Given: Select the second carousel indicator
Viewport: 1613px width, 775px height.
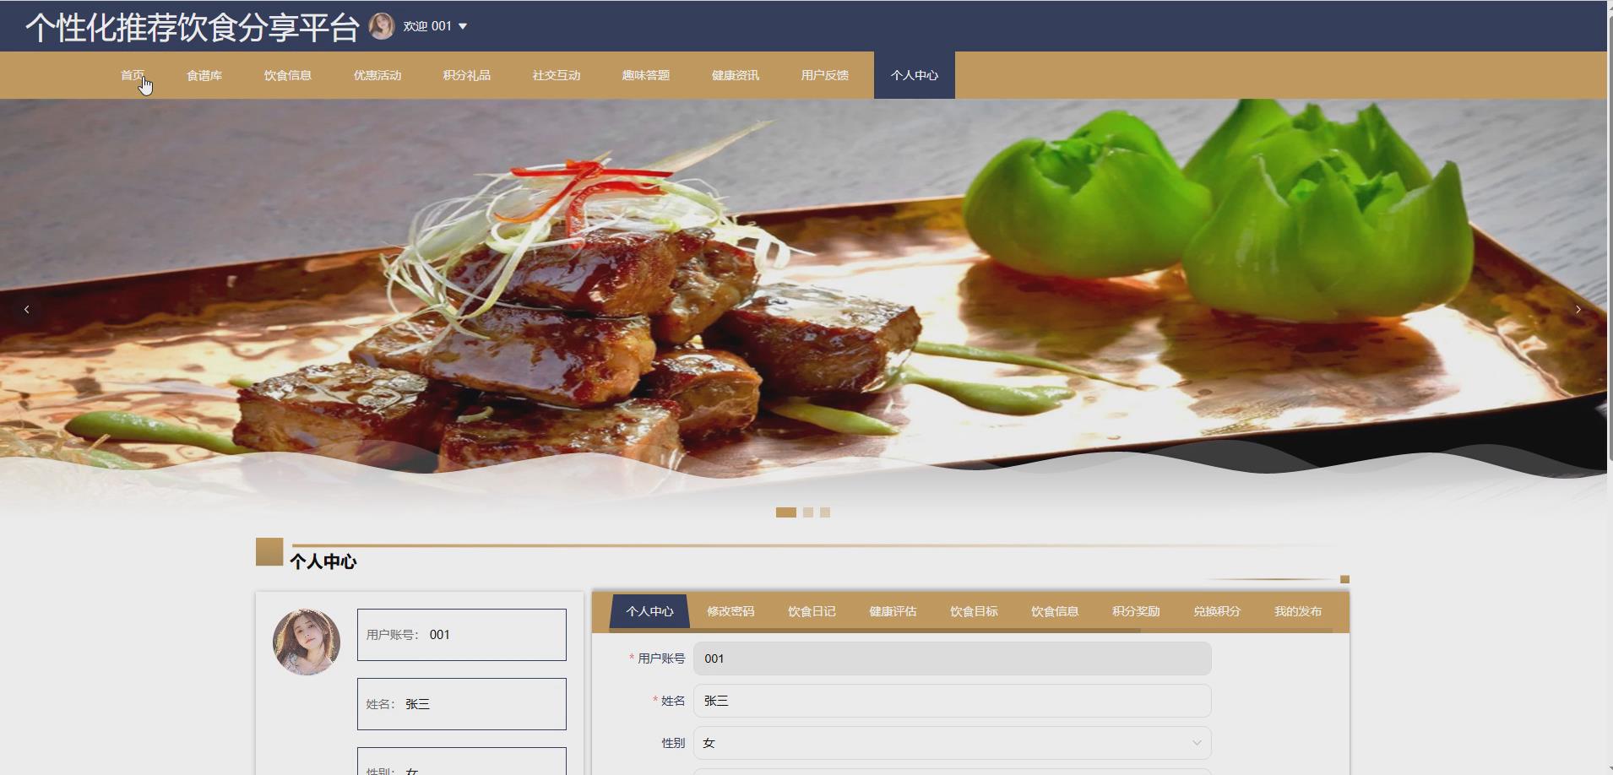Looking at the screenshot, I should tap(808, 512).
